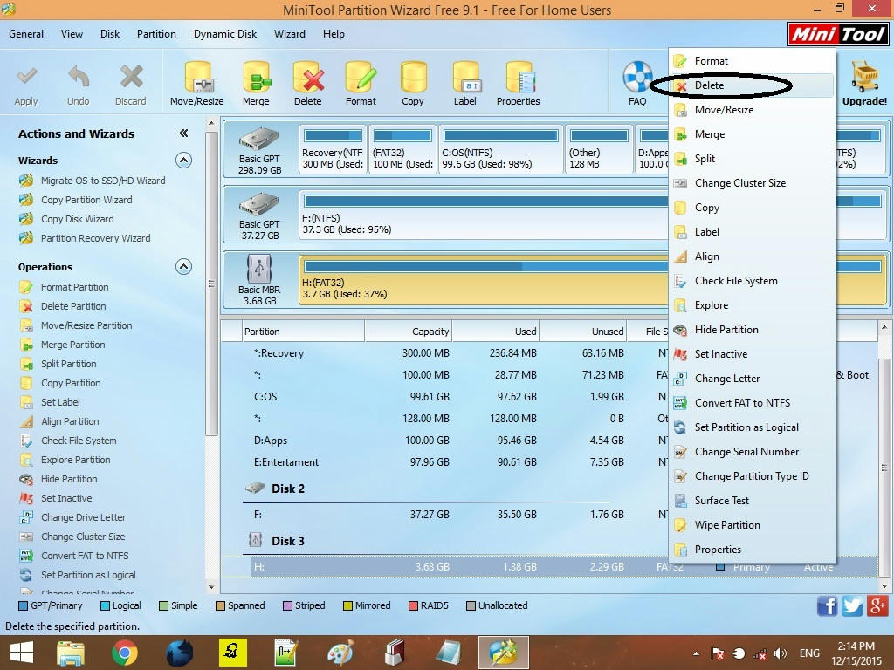Select the Merge toolbar icon
This screenshot has width=894, height=670.
tap(256, 77)
